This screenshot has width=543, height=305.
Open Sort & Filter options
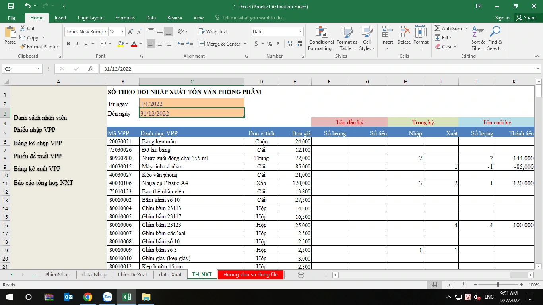pos(478,38)
